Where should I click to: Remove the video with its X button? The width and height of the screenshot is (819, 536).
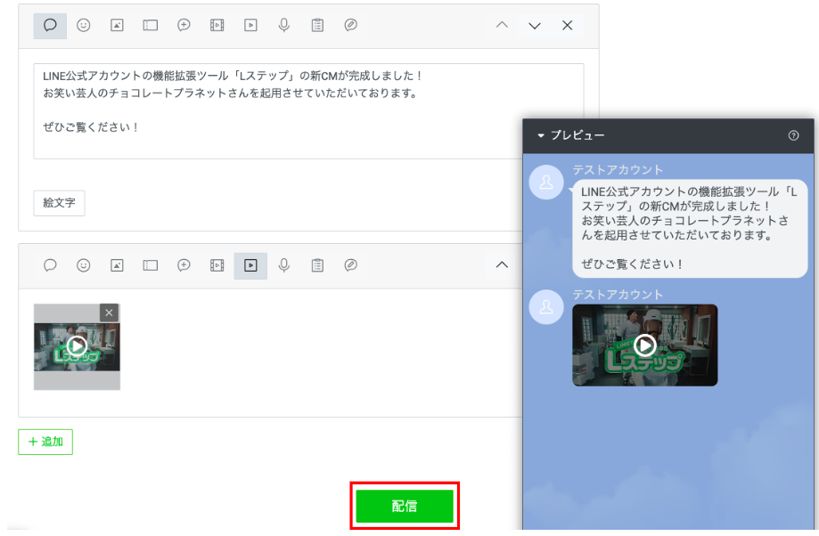(x=108, y=313)
